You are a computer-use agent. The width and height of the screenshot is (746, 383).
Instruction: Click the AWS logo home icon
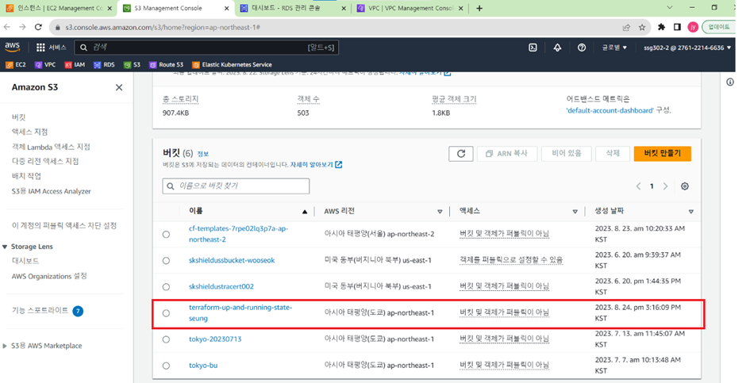[13, 47]
